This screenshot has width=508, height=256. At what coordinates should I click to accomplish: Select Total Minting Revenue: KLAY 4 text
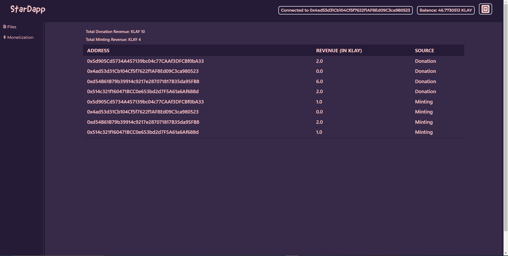point(113,40)
